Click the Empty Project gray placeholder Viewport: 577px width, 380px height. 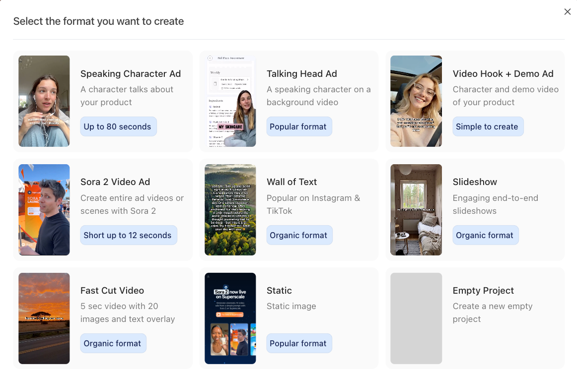[416, 318]
